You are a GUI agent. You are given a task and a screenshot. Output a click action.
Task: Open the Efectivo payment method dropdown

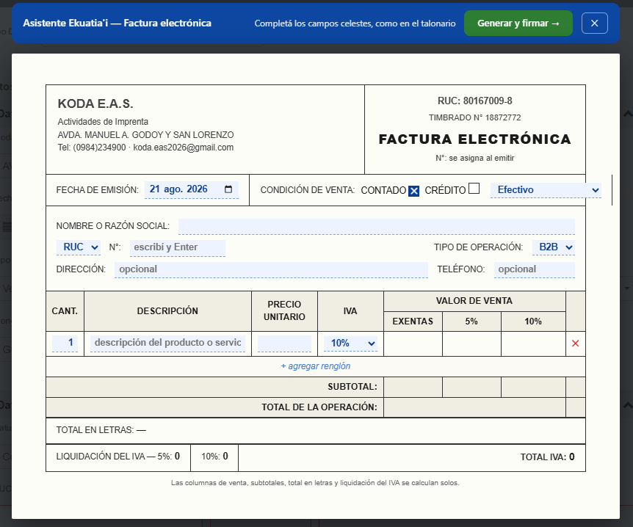click(546, 189)
